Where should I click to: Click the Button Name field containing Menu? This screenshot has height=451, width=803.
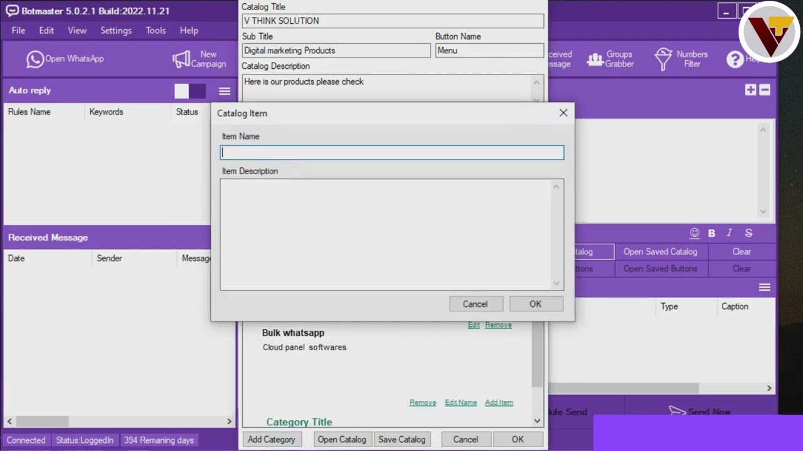[489, 51]
